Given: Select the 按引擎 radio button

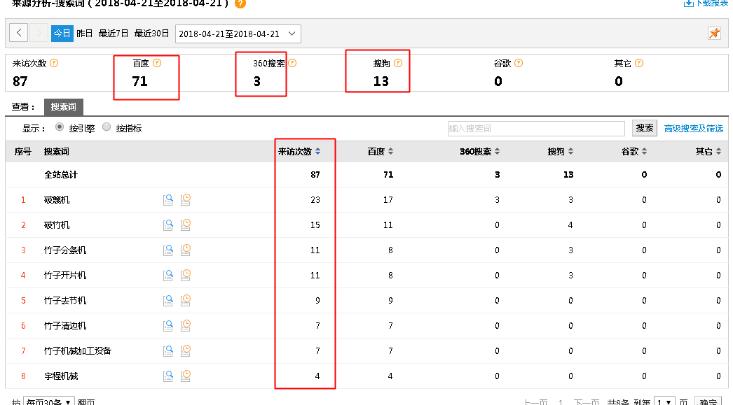Looking at the screenshot, I should point(60,127).
